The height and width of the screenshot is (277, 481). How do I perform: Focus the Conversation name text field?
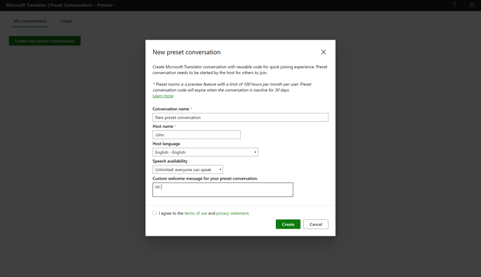pyautogui.click(x=240, y=118)
